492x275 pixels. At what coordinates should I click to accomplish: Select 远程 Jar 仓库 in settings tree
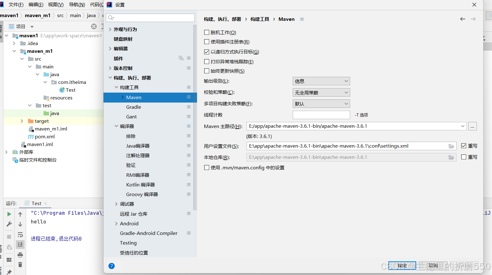click(134, 214)
